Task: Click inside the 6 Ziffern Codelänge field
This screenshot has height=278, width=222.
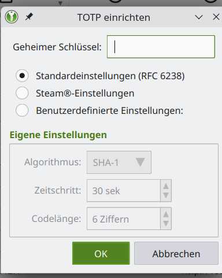Action: 124,218
